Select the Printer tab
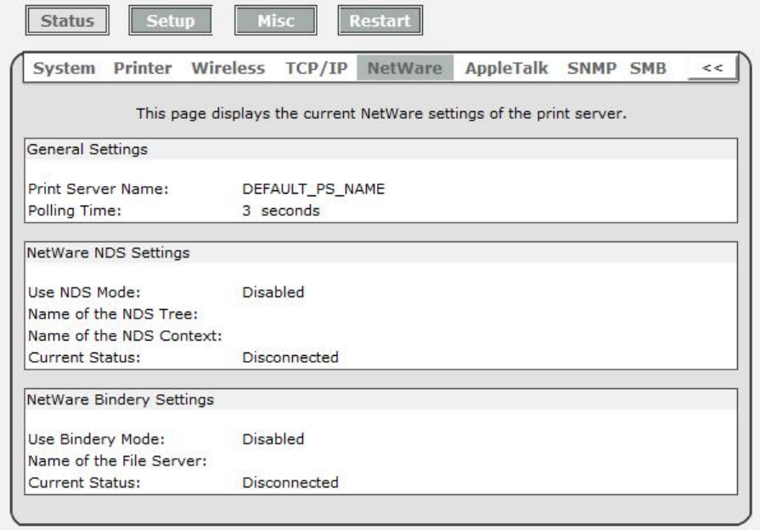 point(143,68)
